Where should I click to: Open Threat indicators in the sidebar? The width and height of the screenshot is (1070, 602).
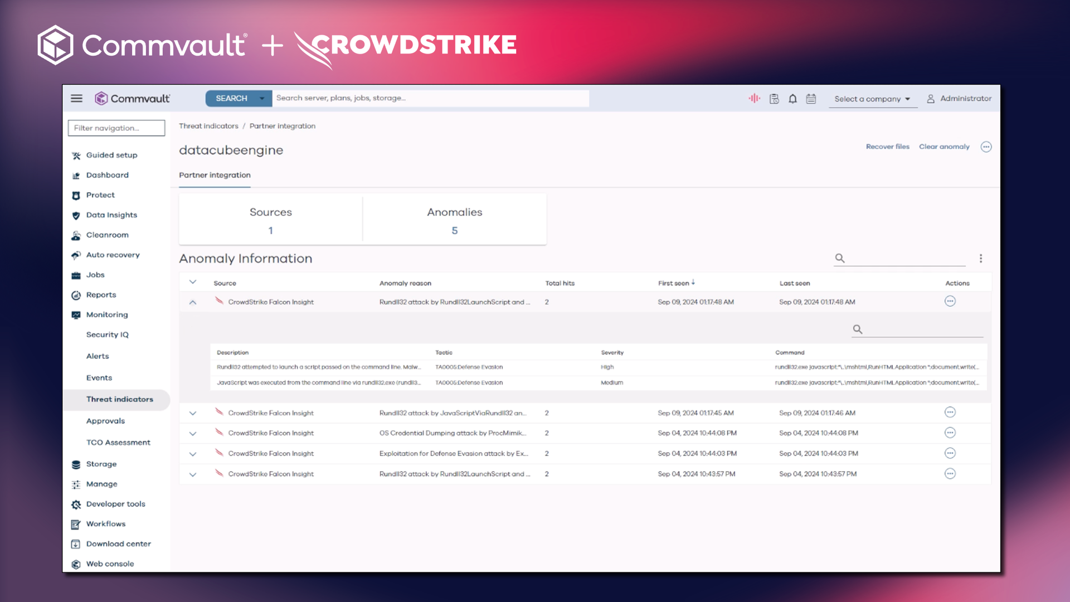point(119,400)
